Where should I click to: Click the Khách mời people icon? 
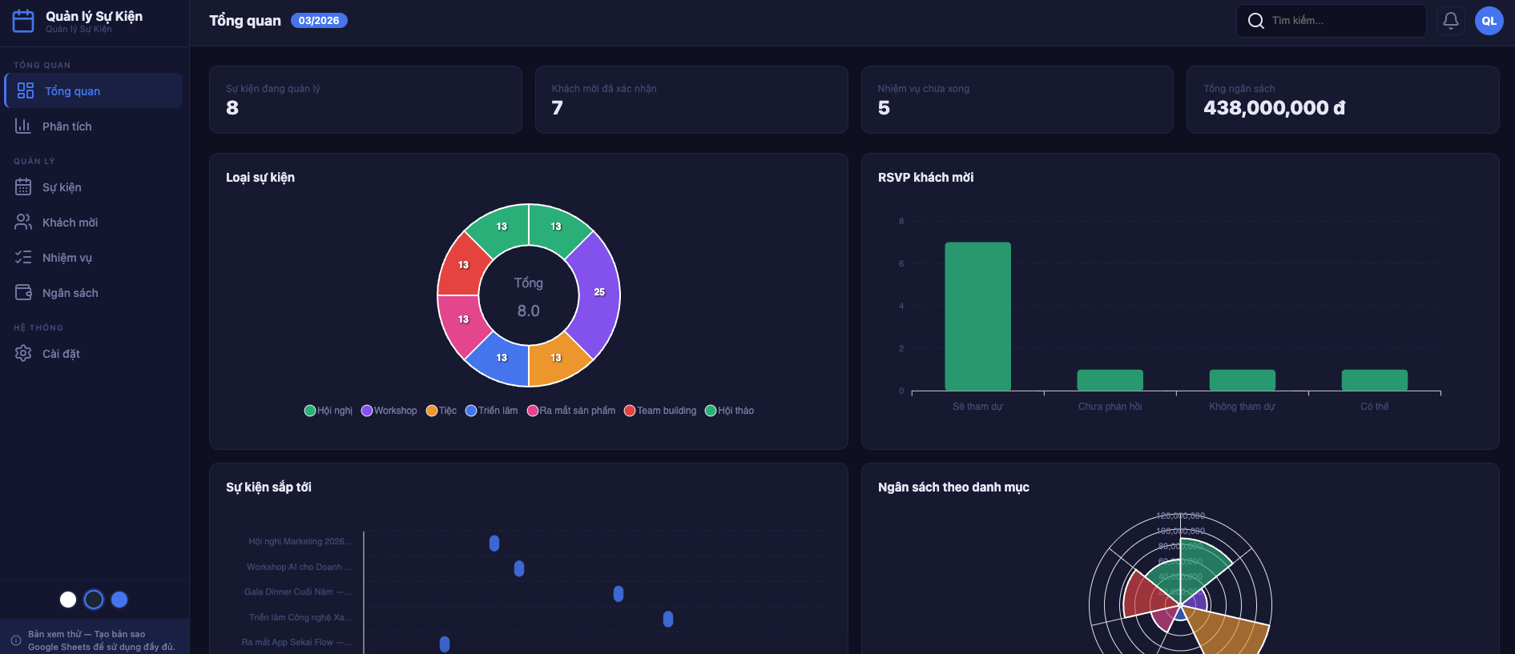23,223
